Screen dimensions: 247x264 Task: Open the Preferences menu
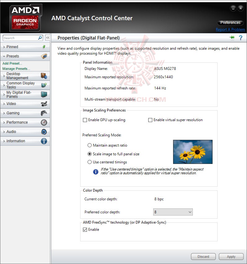click(230, 23)
